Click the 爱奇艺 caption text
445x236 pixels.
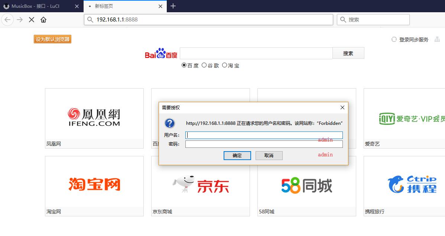click(372, 144)
